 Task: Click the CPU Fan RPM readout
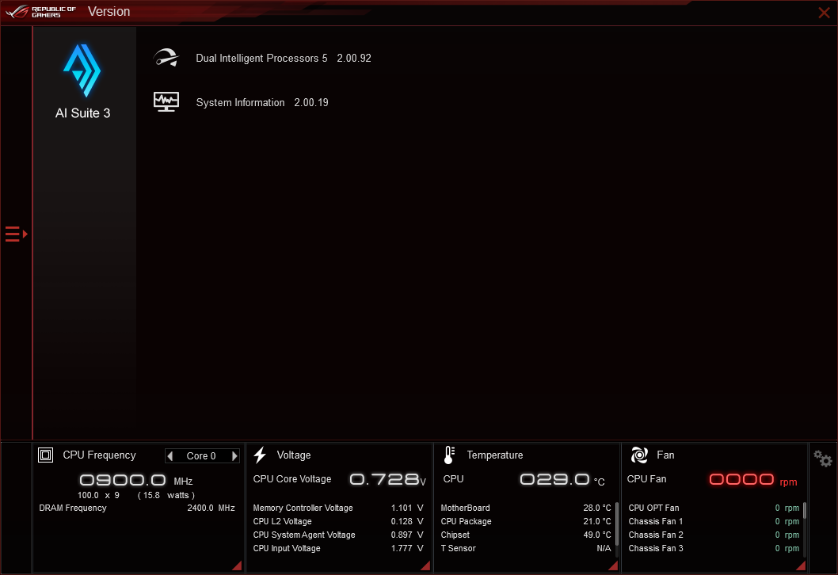point(741,479)
